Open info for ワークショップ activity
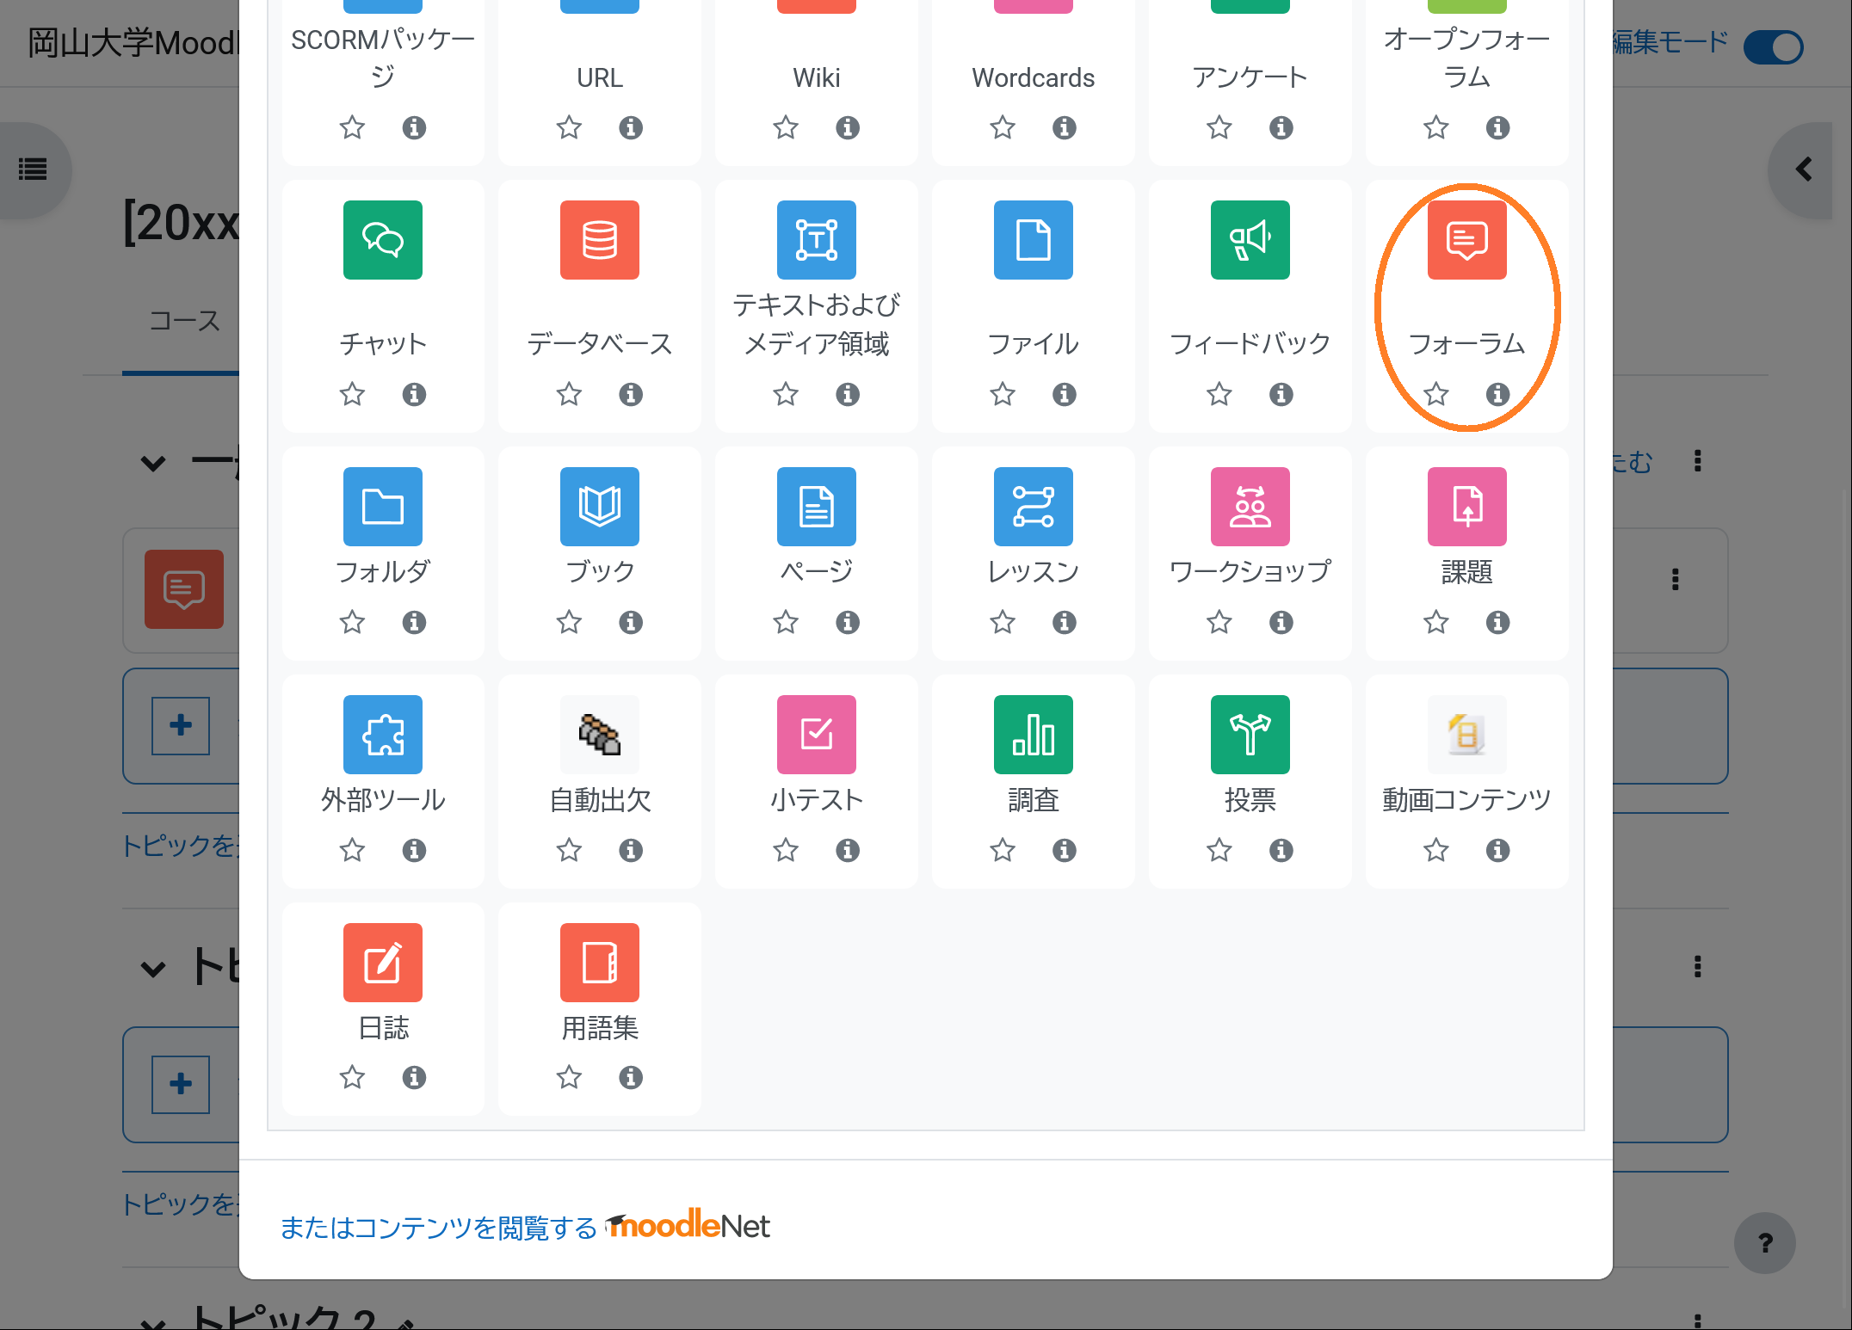 [1281, 622]
